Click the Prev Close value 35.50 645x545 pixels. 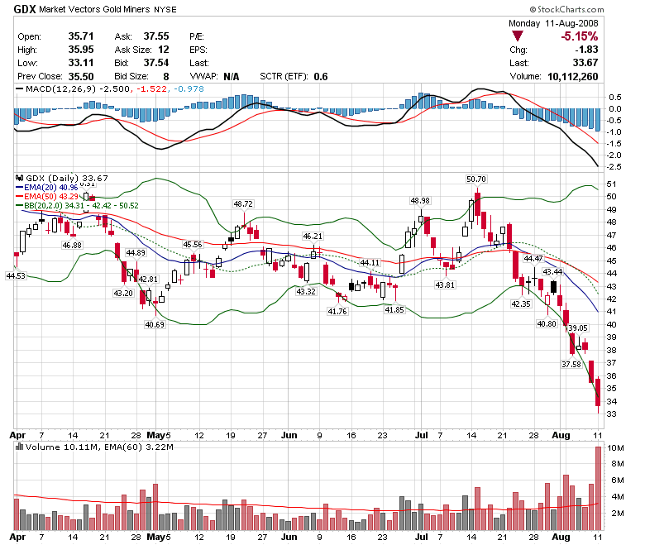point(81,77)
